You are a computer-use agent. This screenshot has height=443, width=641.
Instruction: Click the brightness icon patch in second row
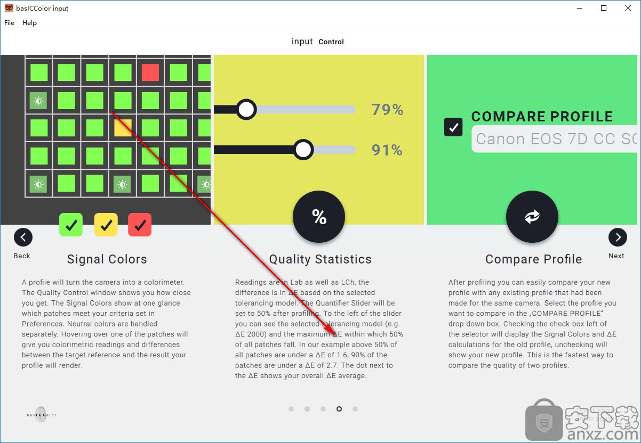pos(38,100)
